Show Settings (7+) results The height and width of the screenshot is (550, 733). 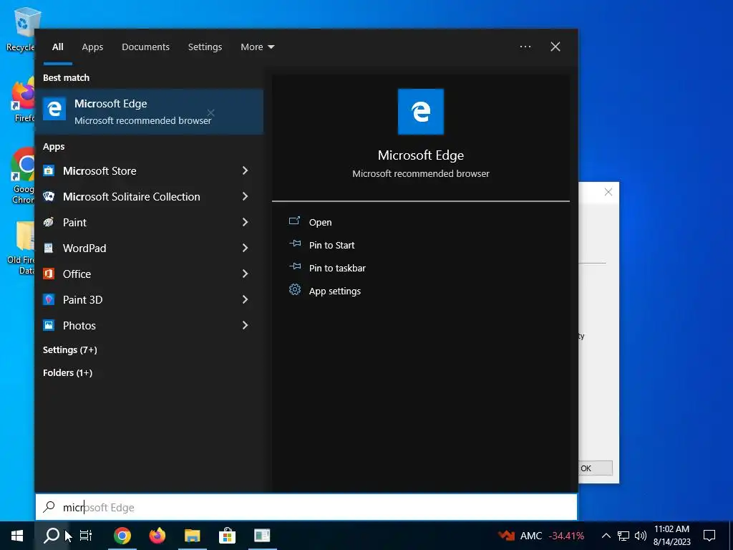pos(70,349)
